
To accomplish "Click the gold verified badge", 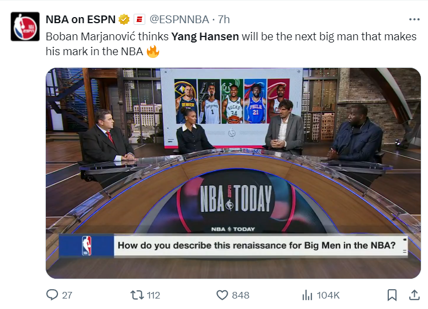I will [x=124, y=20].
